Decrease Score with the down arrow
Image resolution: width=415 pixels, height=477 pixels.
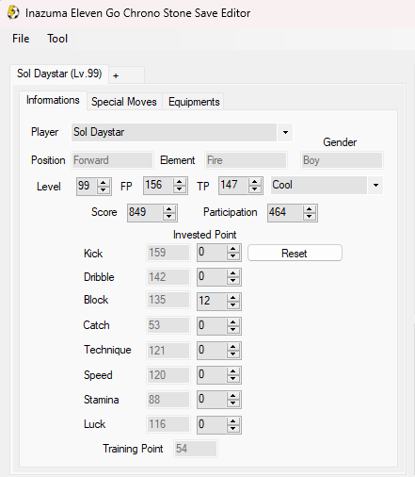click(169, 217)
